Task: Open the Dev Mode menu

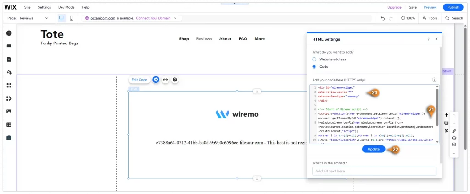Action: tap(67, 7)
